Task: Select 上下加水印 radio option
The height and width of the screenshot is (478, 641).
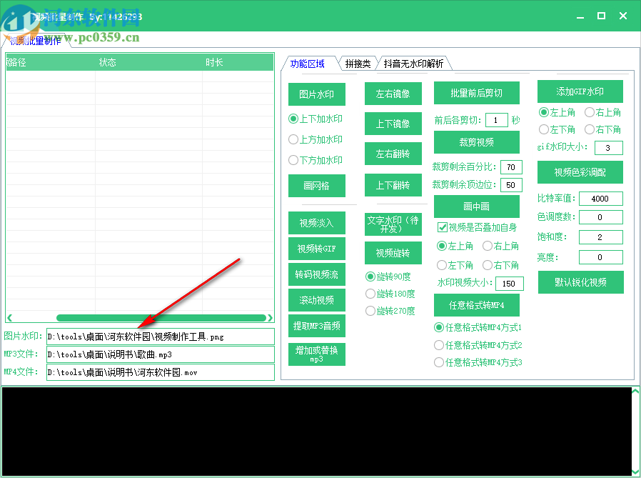Action: coord(316,119)
